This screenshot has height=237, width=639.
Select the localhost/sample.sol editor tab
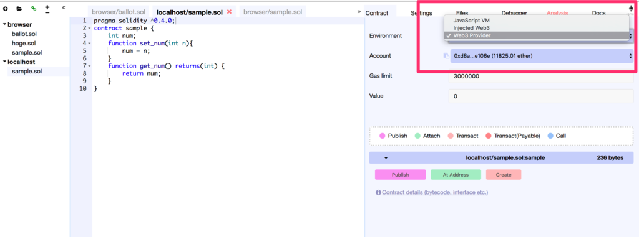click(190, 12)
